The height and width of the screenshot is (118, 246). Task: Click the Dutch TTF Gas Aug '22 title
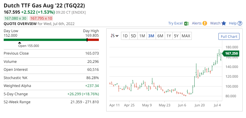tap(44, 6)
